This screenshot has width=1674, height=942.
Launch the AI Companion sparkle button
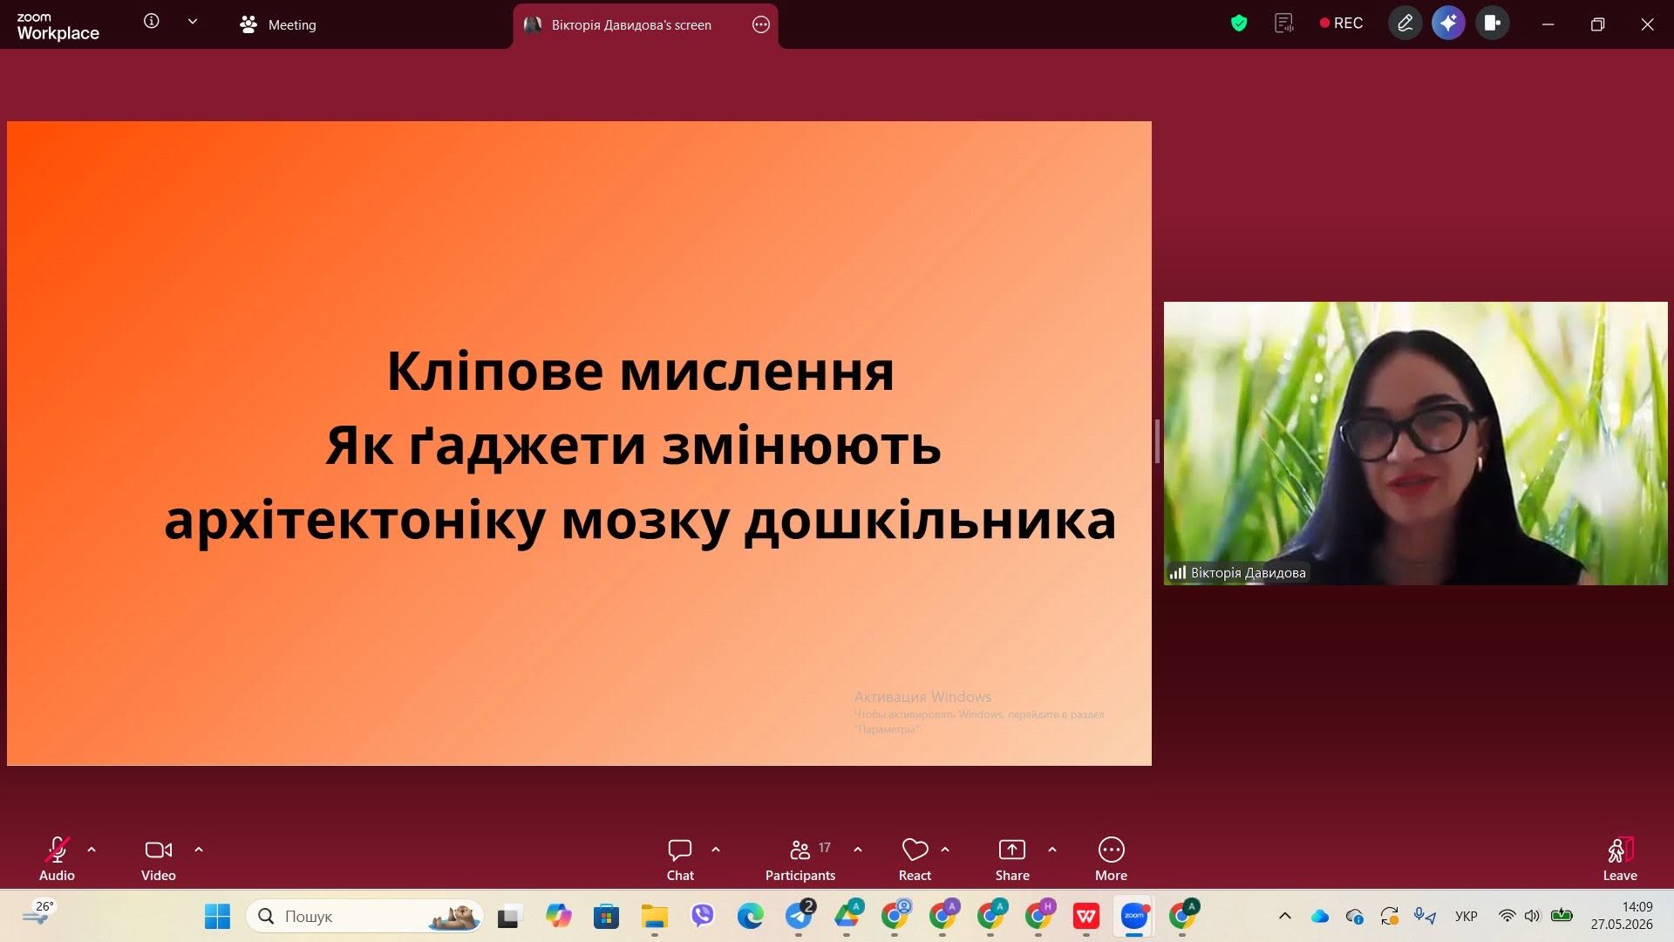pos(1448,24)
